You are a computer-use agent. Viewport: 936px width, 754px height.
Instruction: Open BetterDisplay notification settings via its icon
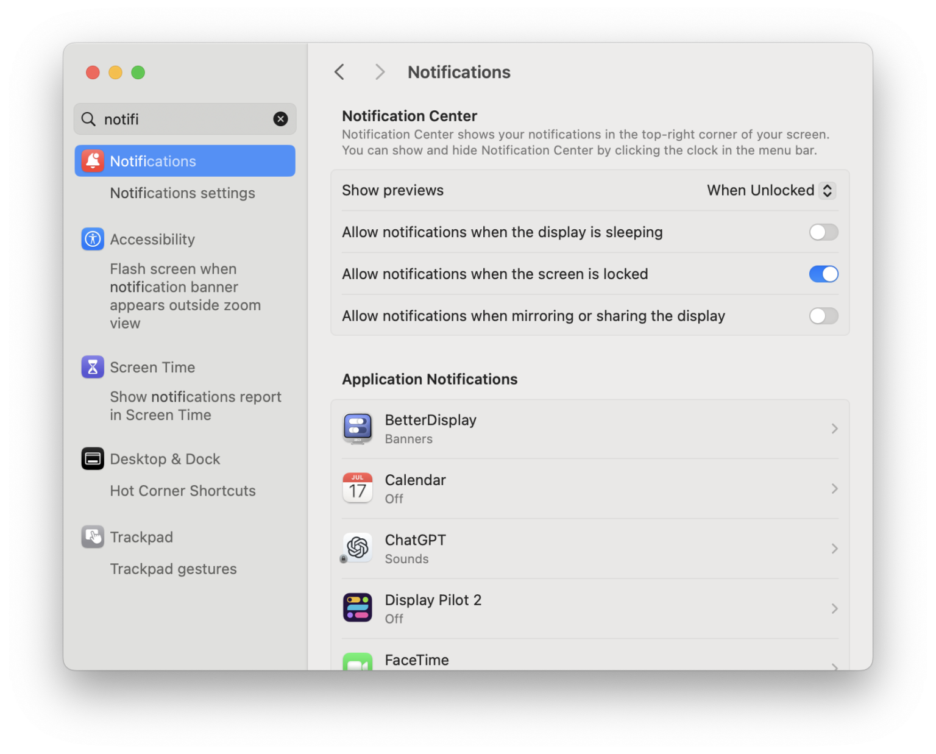[x=358, y=429]
